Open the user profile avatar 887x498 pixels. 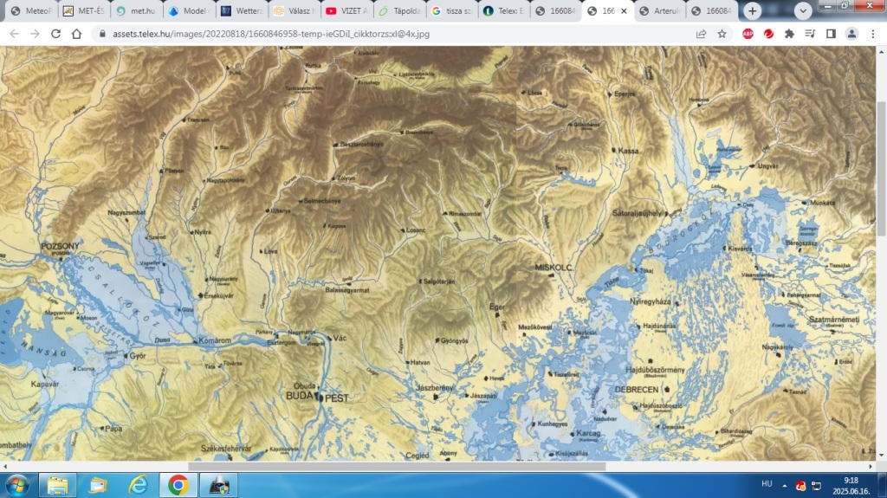851,34
